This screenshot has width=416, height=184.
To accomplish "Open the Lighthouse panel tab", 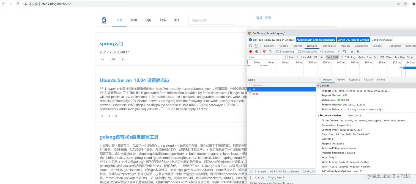I will tap(395, 46).
